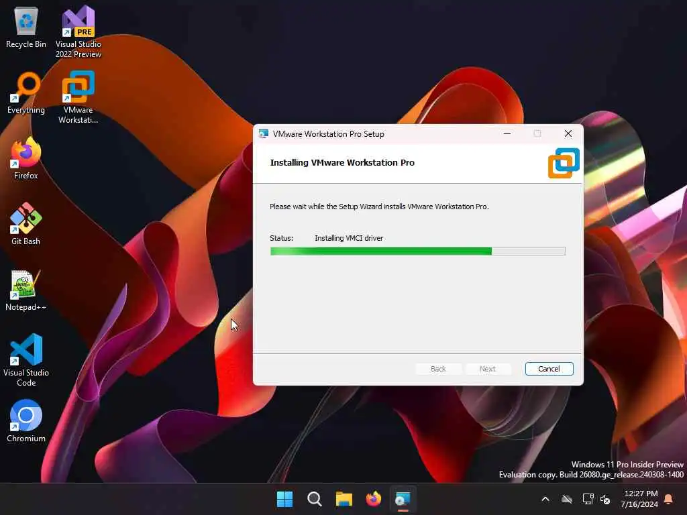Select VMware Workstation desktop shortcut
This screenshot has width=687, height=515.
click(x=78, y=97)
